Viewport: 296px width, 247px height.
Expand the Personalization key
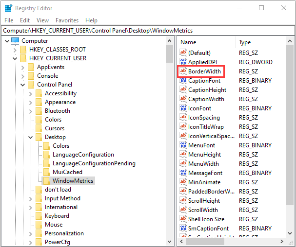coord(31,234)
